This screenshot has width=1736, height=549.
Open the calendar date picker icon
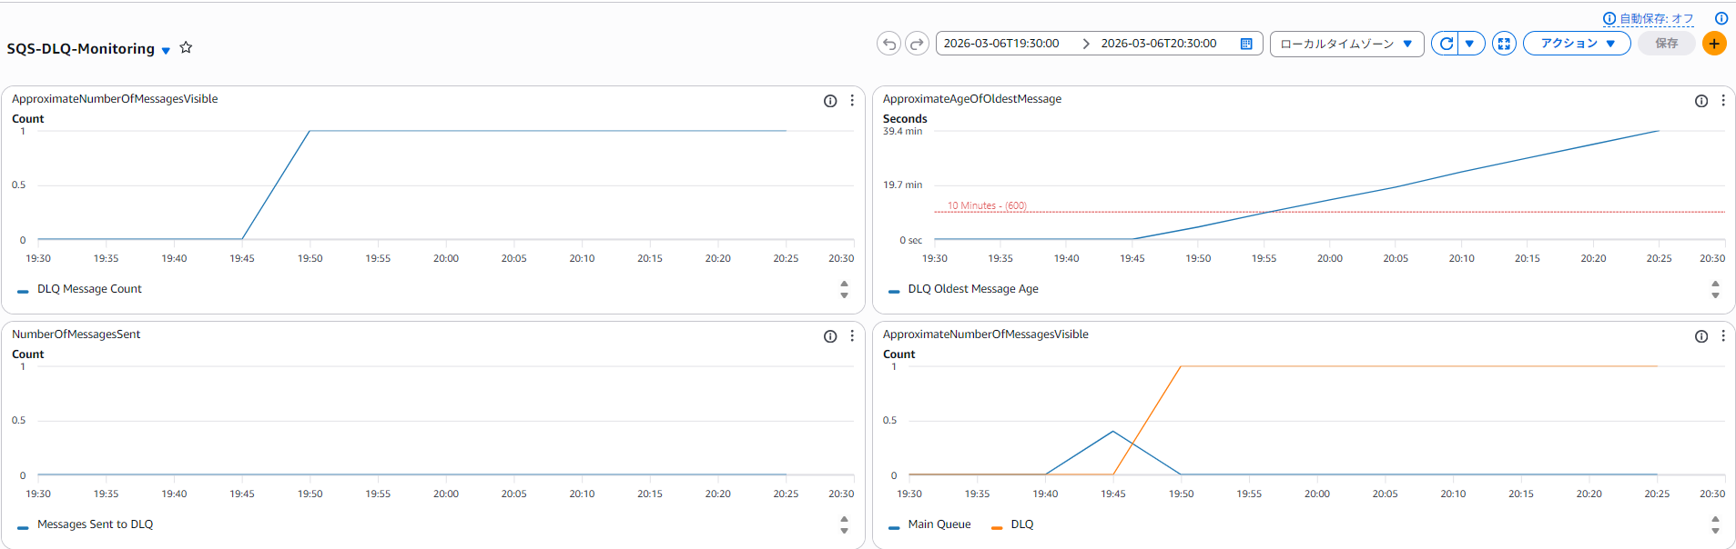(x=1246, y=44)
